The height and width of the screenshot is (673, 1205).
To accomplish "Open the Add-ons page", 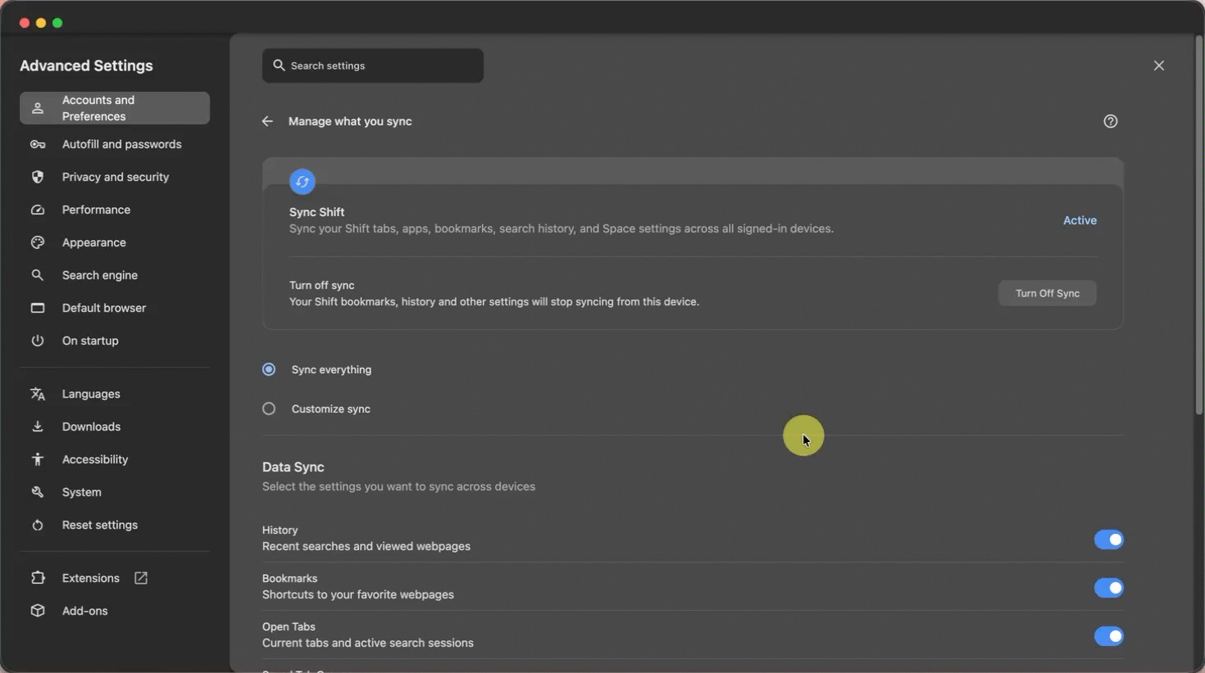I will pos(115,611).
